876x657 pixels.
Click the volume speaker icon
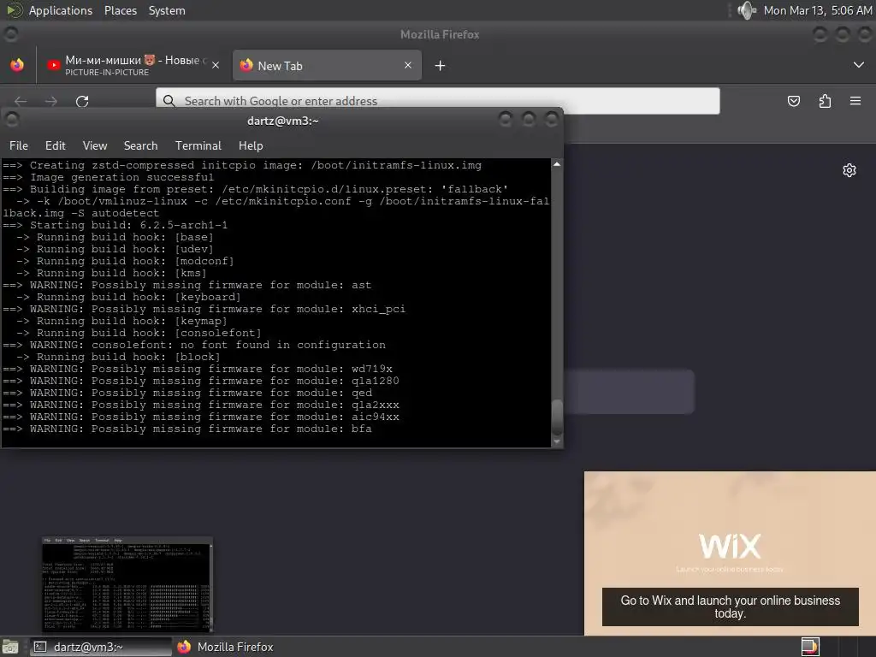click(x=746, y=10)
